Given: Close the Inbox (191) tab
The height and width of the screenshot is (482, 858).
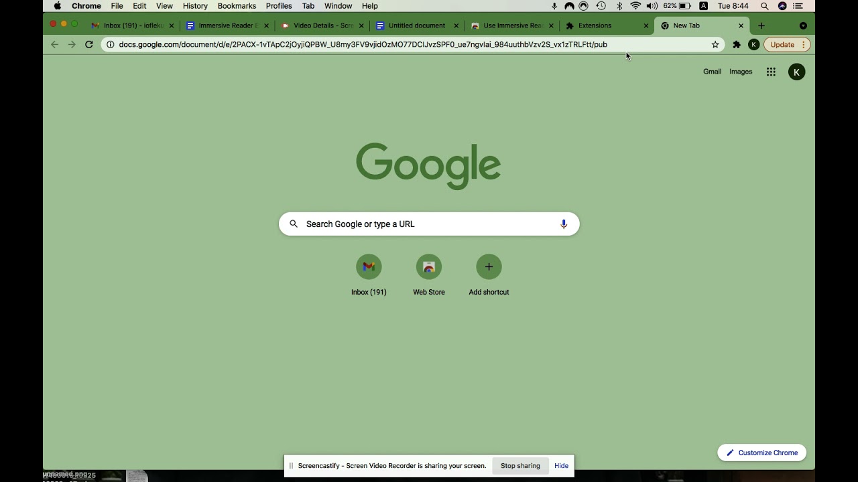Looking at the screenshot, I should point(172,25).
